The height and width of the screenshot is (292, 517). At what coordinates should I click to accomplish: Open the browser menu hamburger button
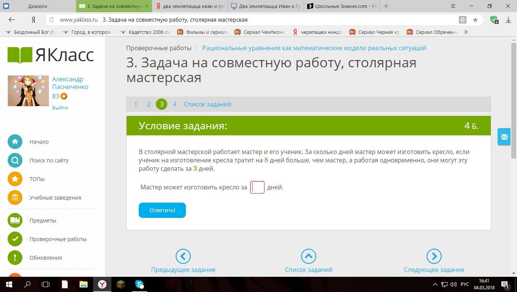pyautogui.click(x=453, y=6)
